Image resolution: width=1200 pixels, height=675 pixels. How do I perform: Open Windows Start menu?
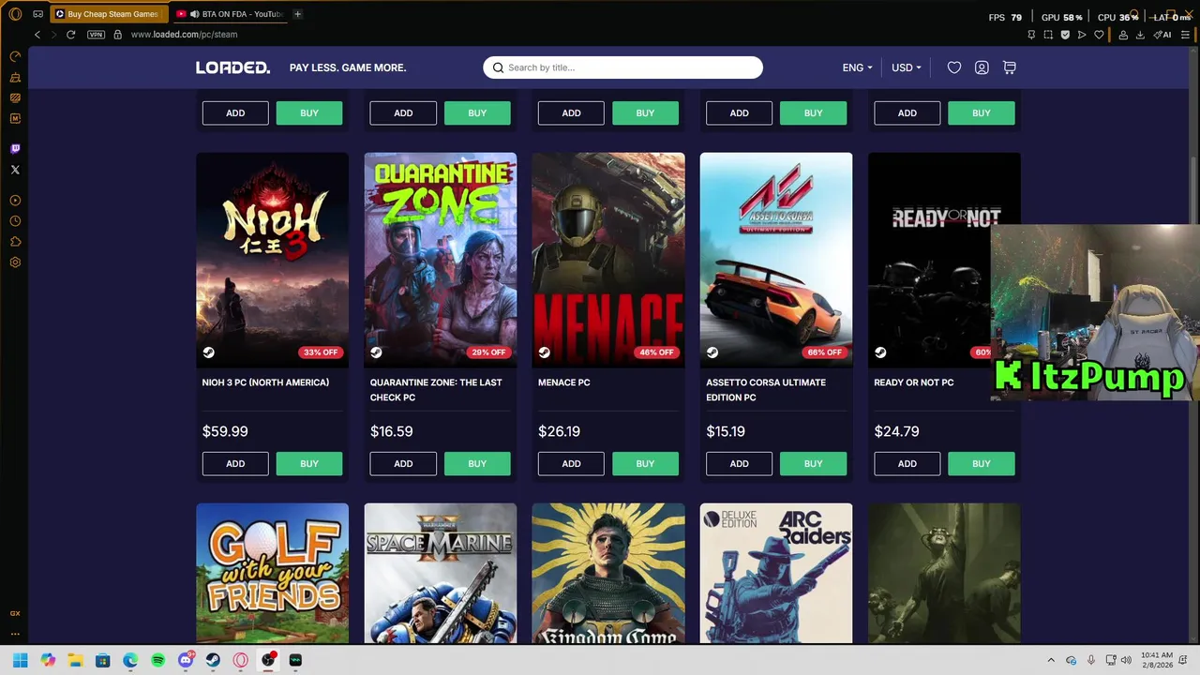coord(21,660)
